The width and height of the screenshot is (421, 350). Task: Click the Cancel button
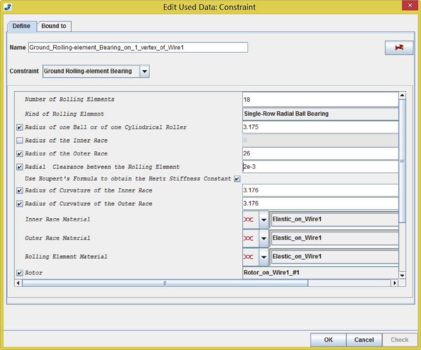364,340
